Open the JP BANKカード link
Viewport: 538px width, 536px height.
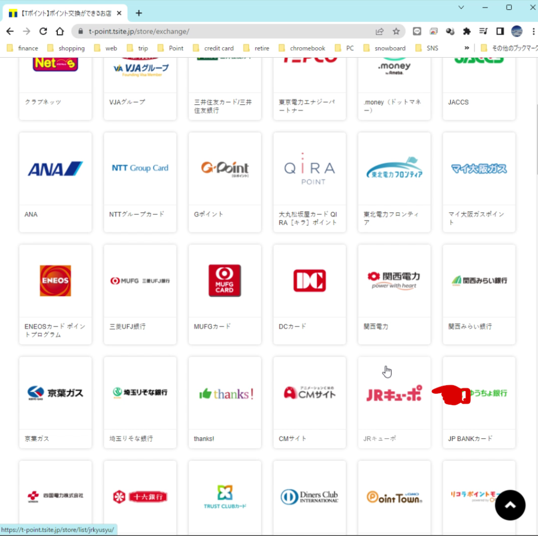(470, 438)
